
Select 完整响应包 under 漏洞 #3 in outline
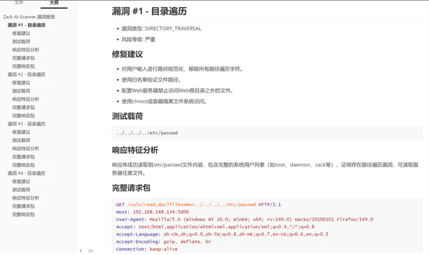point(23,165)
